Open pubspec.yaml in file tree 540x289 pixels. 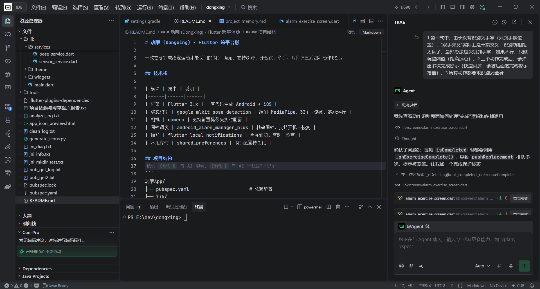(43, 193)
